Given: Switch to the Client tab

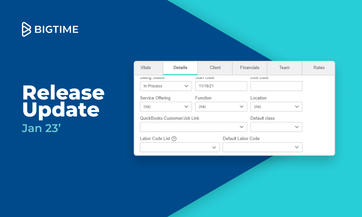Looking at the screenshot, I should coord(215,68).
